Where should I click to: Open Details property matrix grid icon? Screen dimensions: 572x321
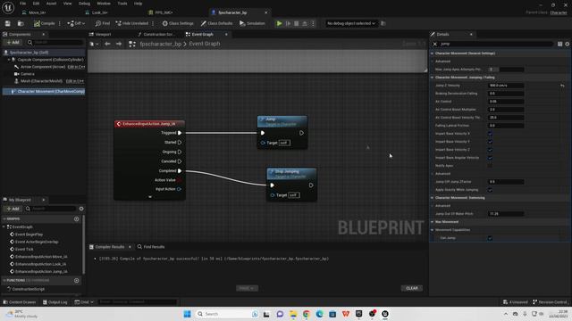pos(560,44)
